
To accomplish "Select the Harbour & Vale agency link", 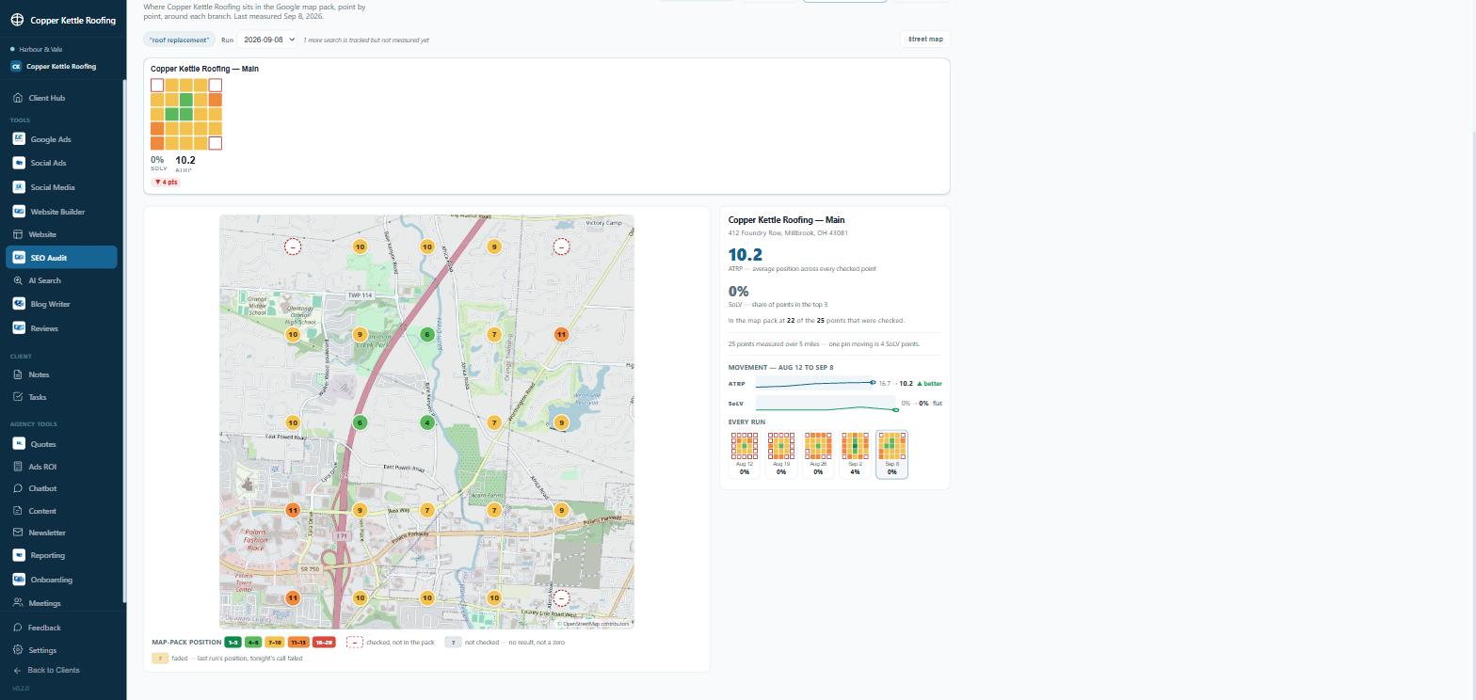I will [40, 49].
